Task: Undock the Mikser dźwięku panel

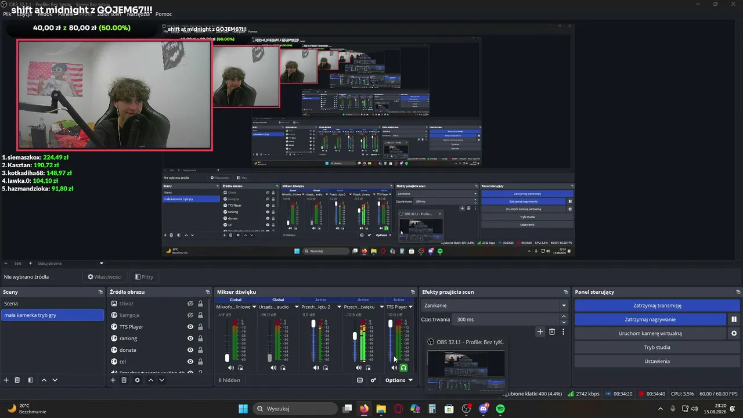Action: pyautogui.click(x=413, y=292)
